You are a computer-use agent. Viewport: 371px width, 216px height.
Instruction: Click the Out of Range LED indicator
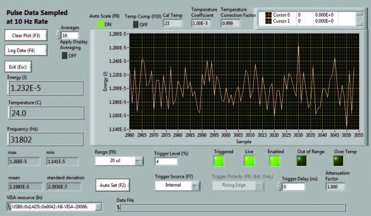click(302, 161)
